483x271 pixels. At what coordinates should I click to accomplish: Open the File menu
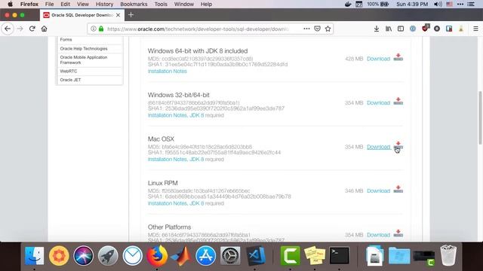click(49, 4)
